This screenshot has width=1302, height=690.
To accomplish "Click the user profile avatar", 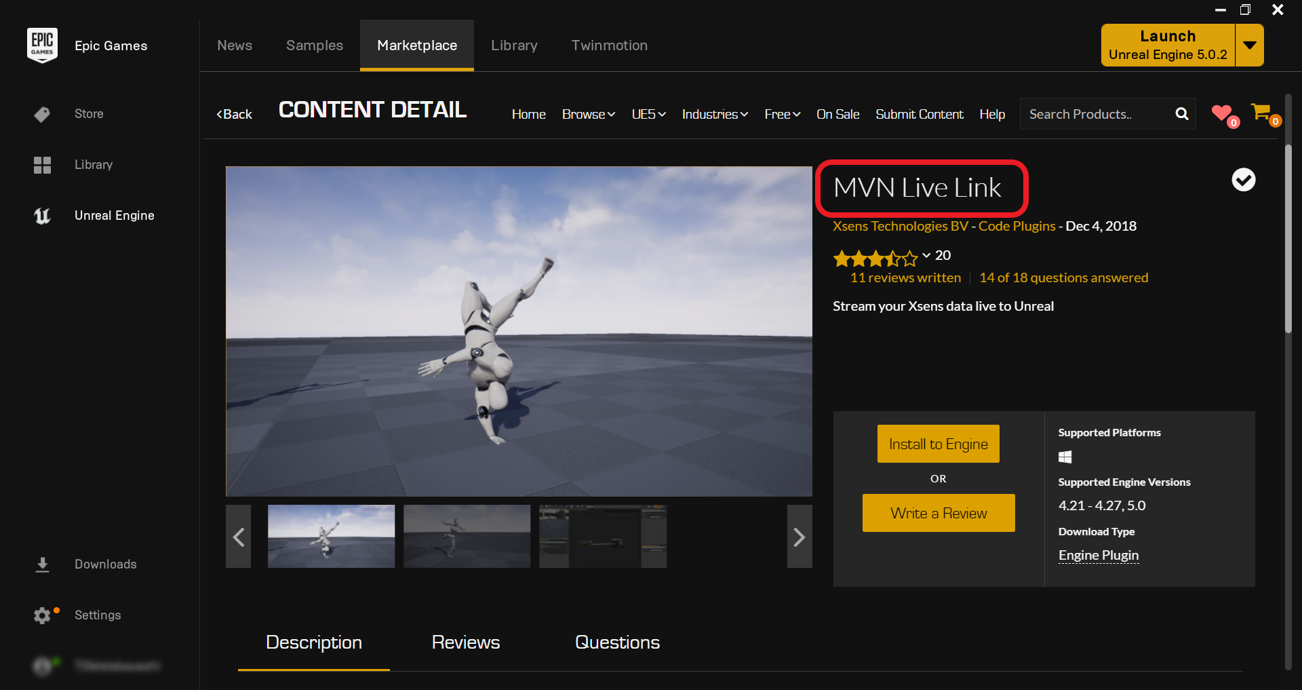I will tap(42, 666).
